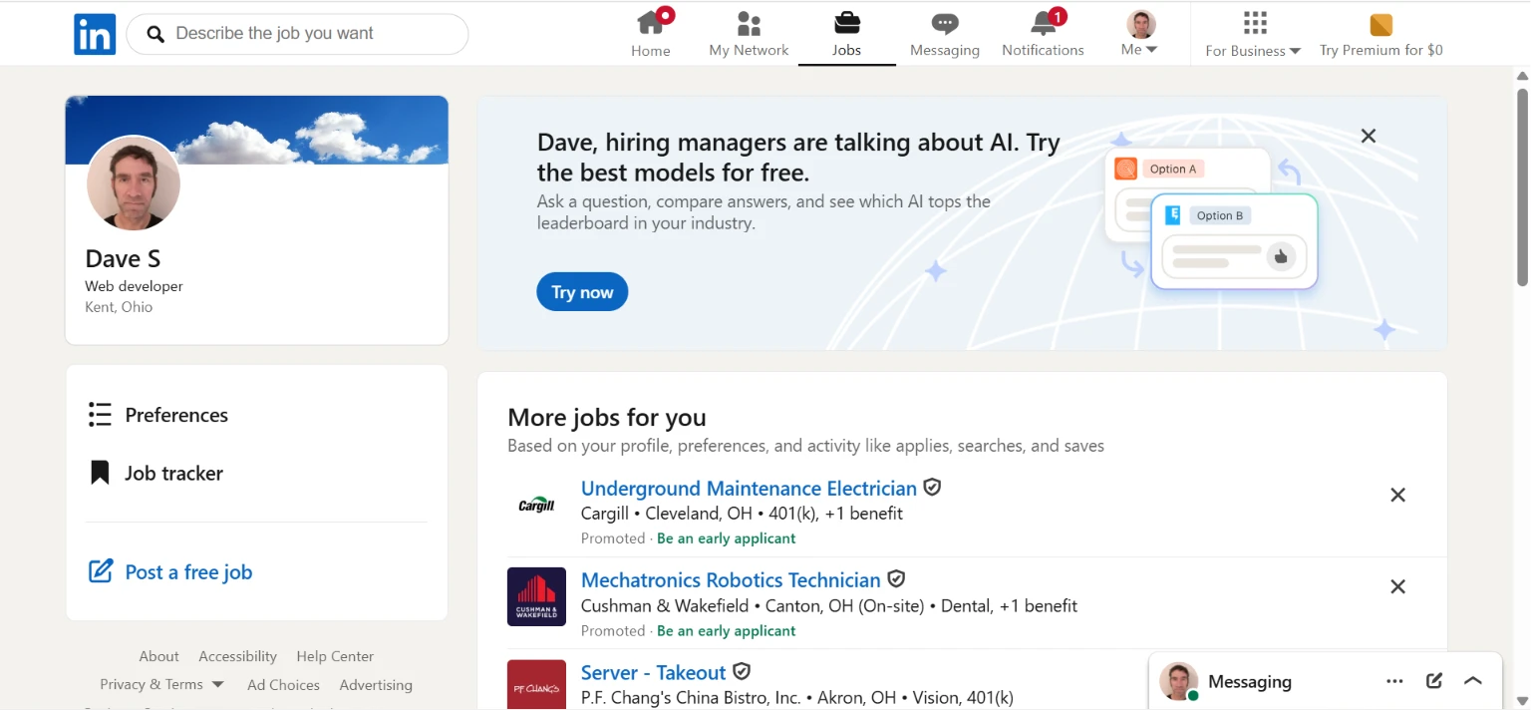Viewport: 1531px width, 710px height.
Task: Focus the job search input field
Action: (x=297, y=34)
